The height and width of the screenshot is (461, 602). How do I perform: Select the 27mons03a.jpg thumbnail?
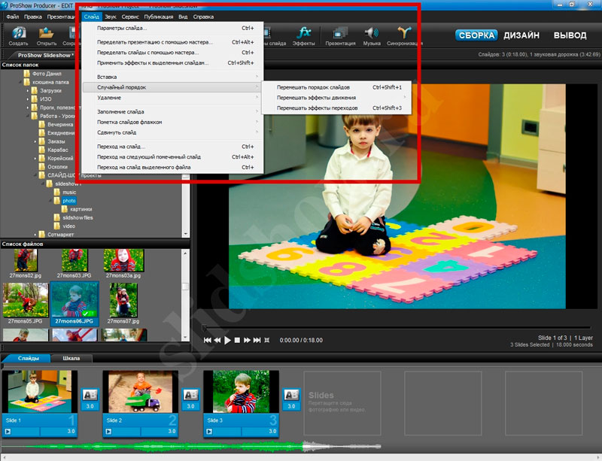coord(123,261)
